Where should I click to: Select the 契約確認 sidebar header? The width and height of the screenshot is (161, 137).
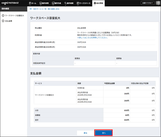(6, 9)
